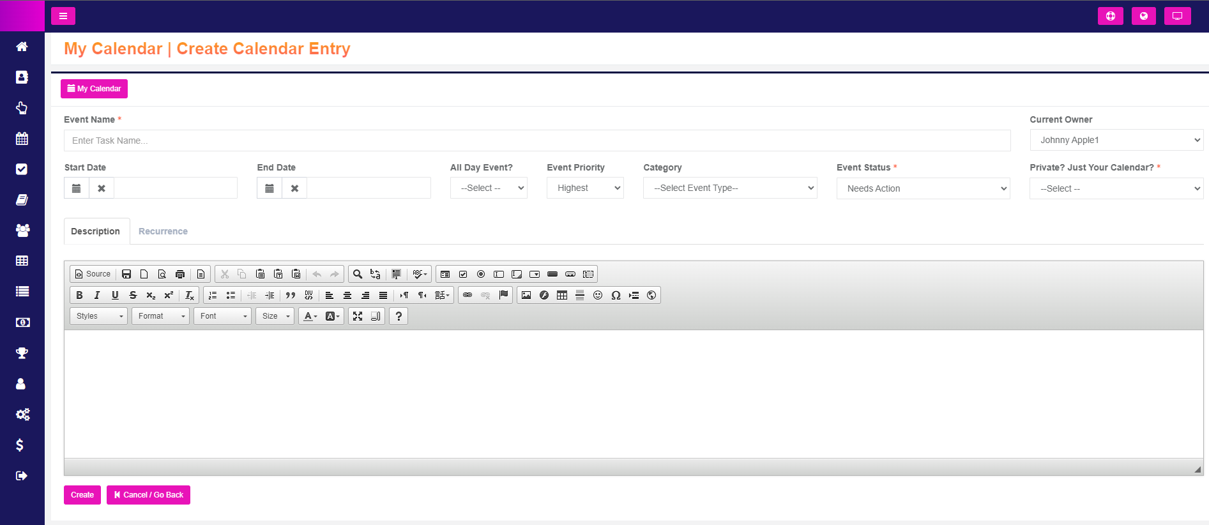Toggle the Show Blocks button in the editor
Image resolution: width=1209 pixels, height=525 pixels.
(376, 316)
